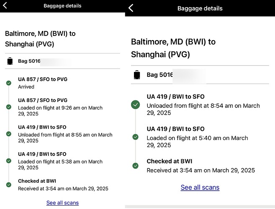Select the UA 857 / SFO to PVG Arrived entry
Image resolution: width=275 pixels, height=209 pixels.
click(43, 83)
